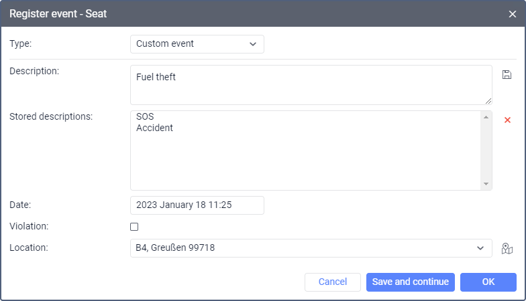Open the map location picker icon
Screen dimensions: 526x301
click(507, 248)
